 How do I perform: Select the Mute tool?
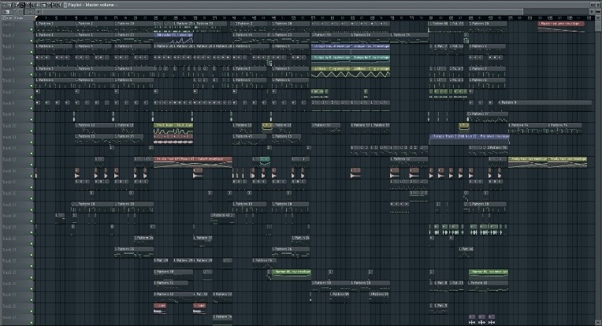pyautogui.click(x=33, y=5)
